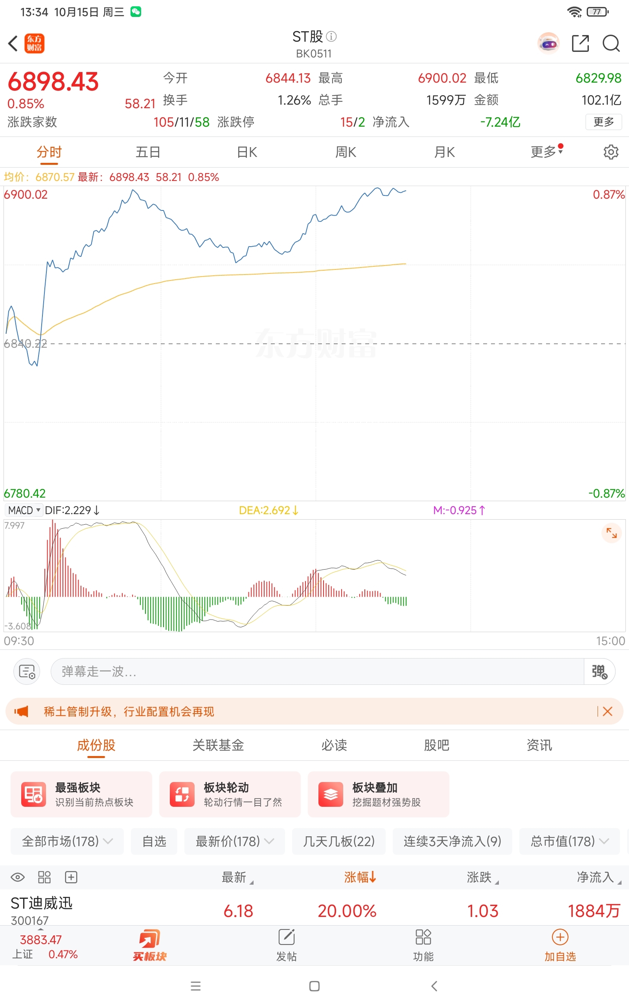
Task: Switch to the 日K tab
Action: point(247,152)
